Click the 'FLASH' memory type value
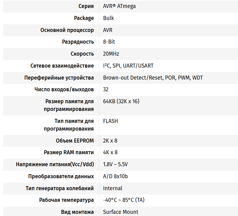This screenshot has width=238, height=216. pyautogui.click(x=110, y=121)
